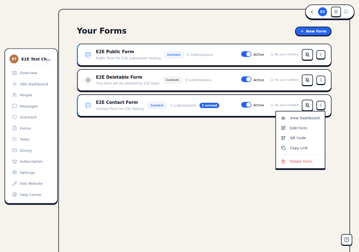Click Delete Form in the open menu
359x252 pixels.
click(x=301, y=161)
